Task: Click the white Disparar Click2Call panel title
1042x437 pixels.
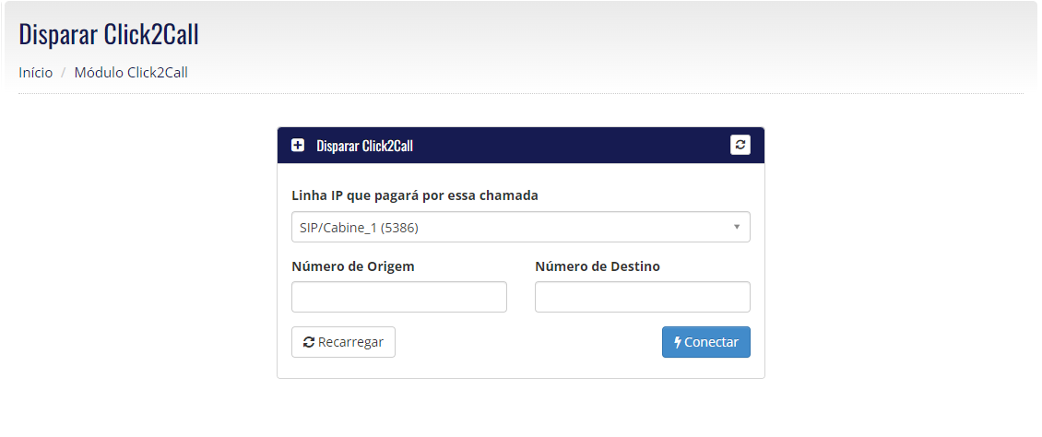Action: [364, 146]
